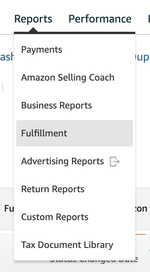Image resolution: width=150 pixels, height=272 pixels.
Task: Go to Advertising Reports
Action: pos(63,161)
